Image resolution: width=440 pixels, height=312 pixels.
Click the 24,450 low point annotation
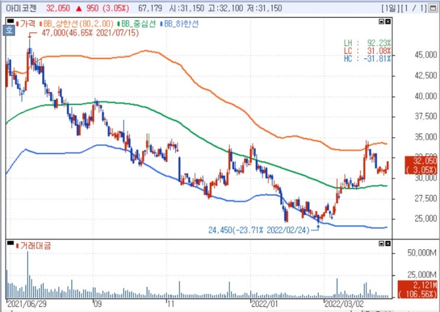point(259,230)
